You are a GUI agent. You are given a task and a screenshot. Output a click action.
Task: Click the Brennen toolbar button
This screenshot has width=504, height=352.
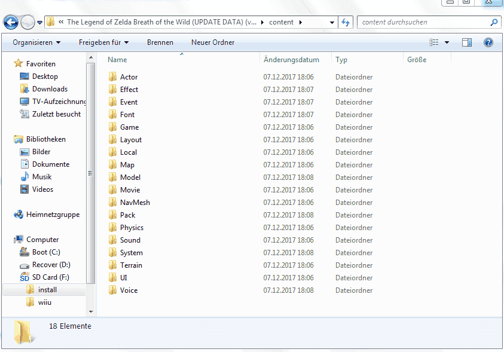pos(160,42)
